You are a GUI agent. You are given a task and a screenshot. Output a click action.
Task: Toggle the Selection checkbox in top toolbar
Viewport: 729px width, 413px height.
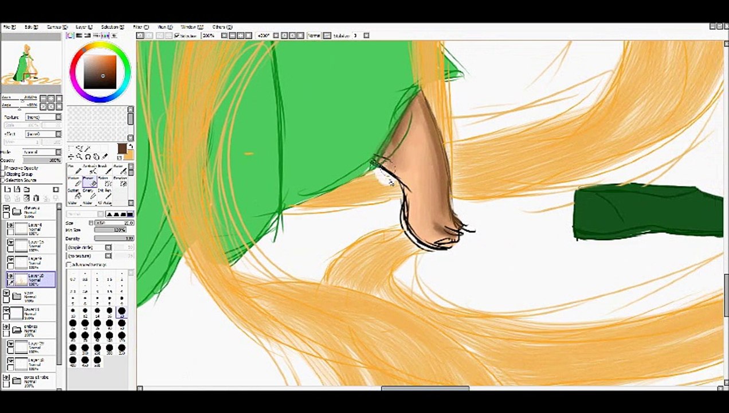pyautogui.click(x=177, y=36)
